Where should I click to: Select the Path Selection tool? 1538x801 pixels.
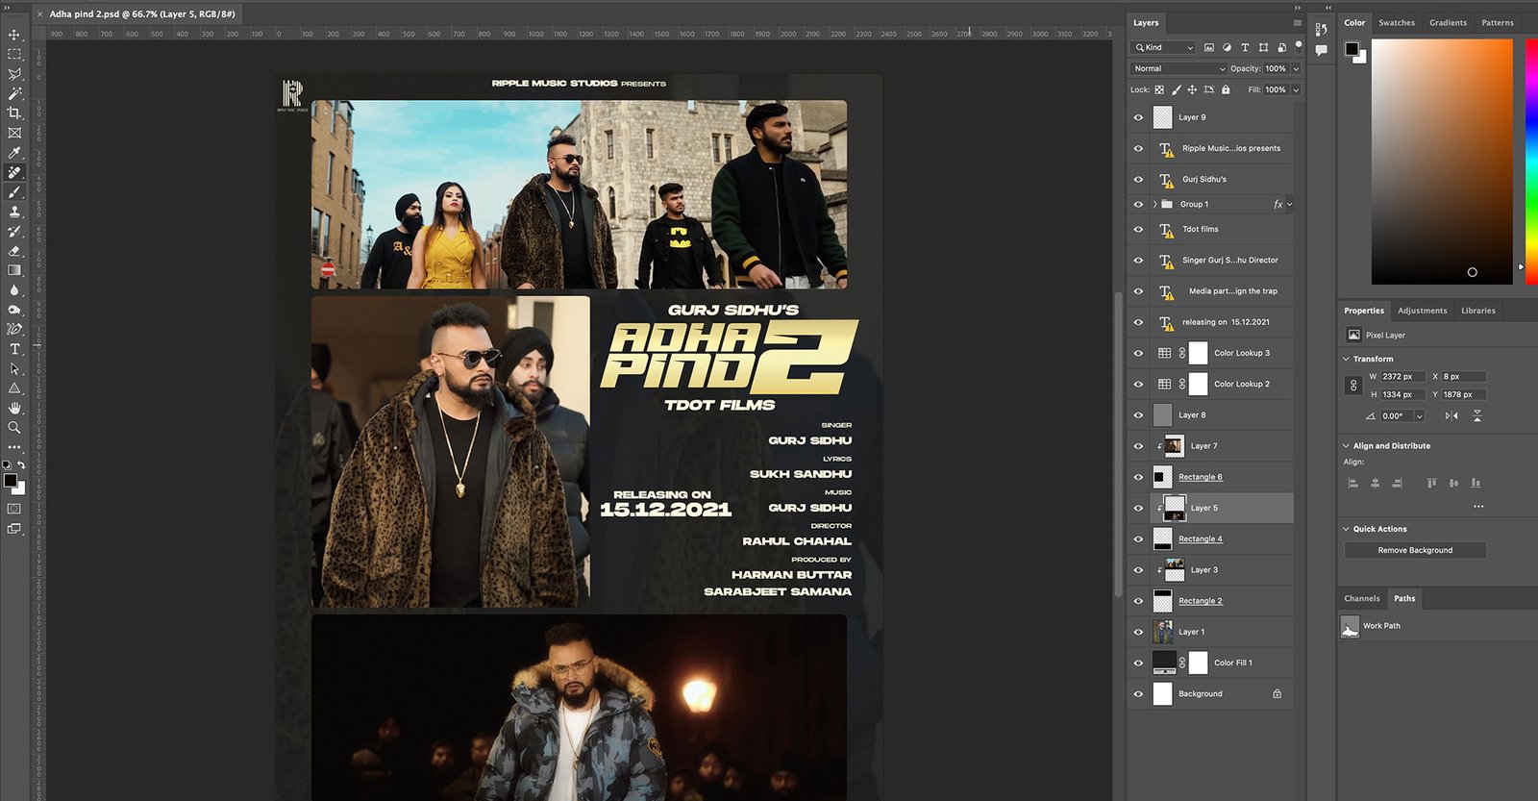(x=14, y=369)
